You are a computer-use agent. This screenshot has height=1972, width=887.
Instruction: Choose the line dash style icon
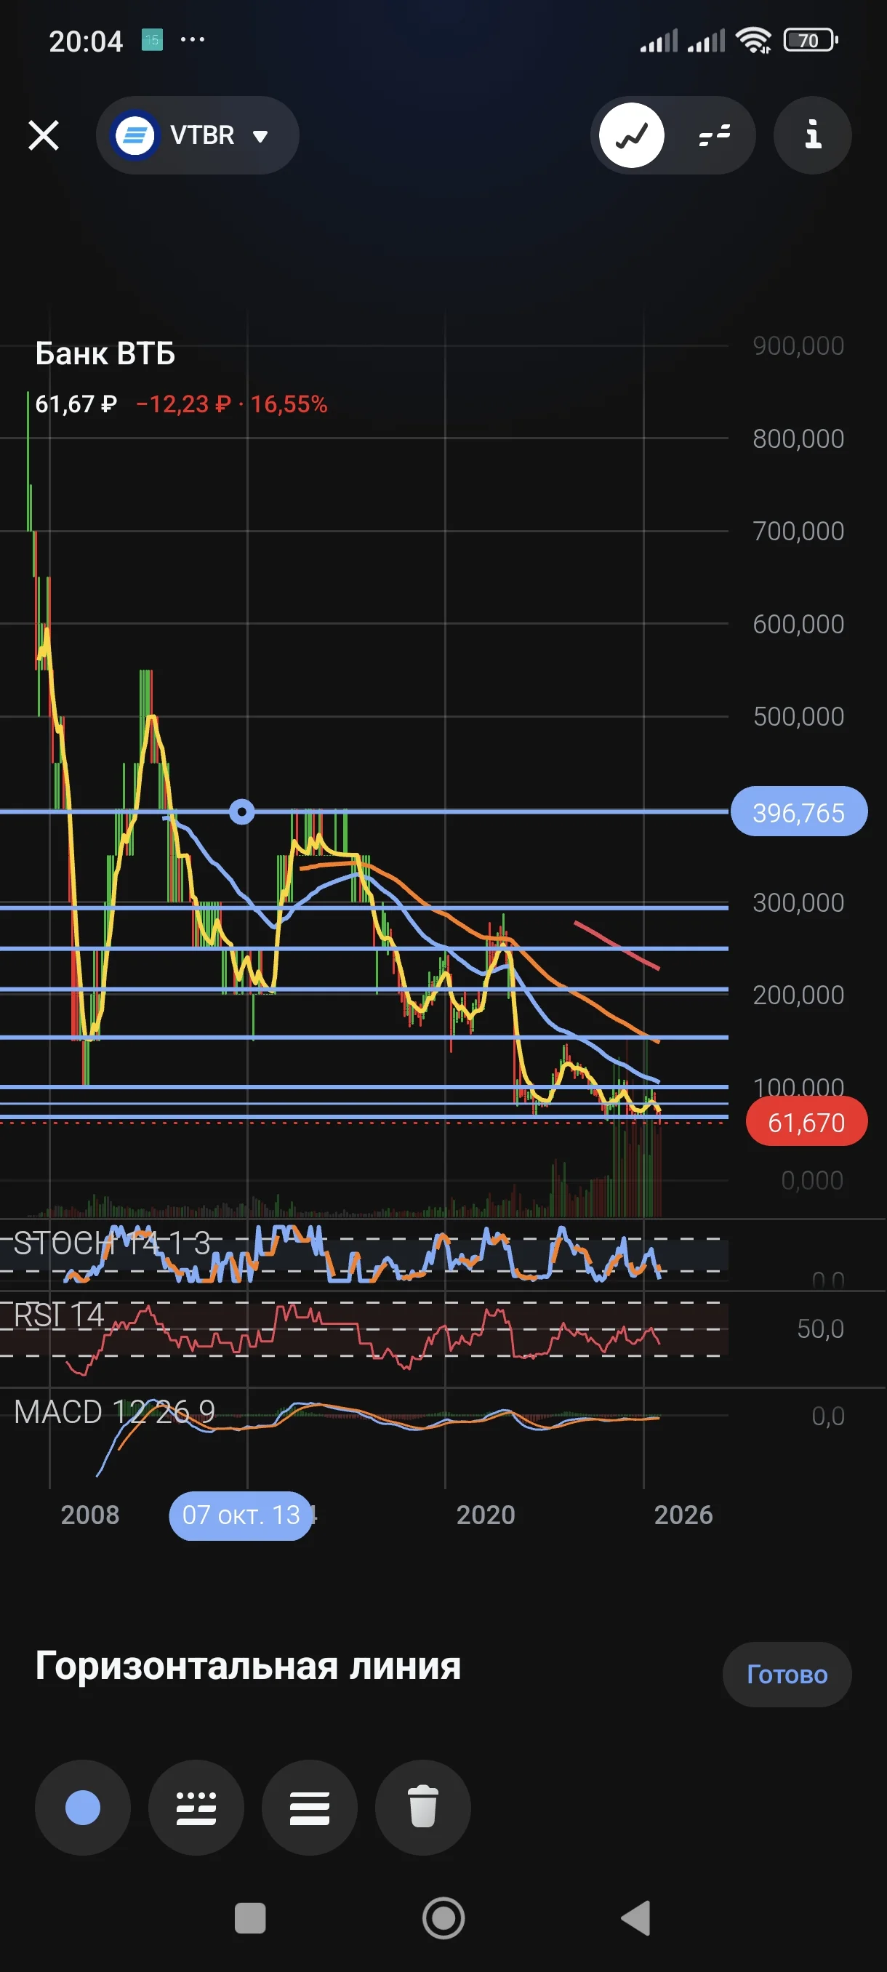[196, 1808]
